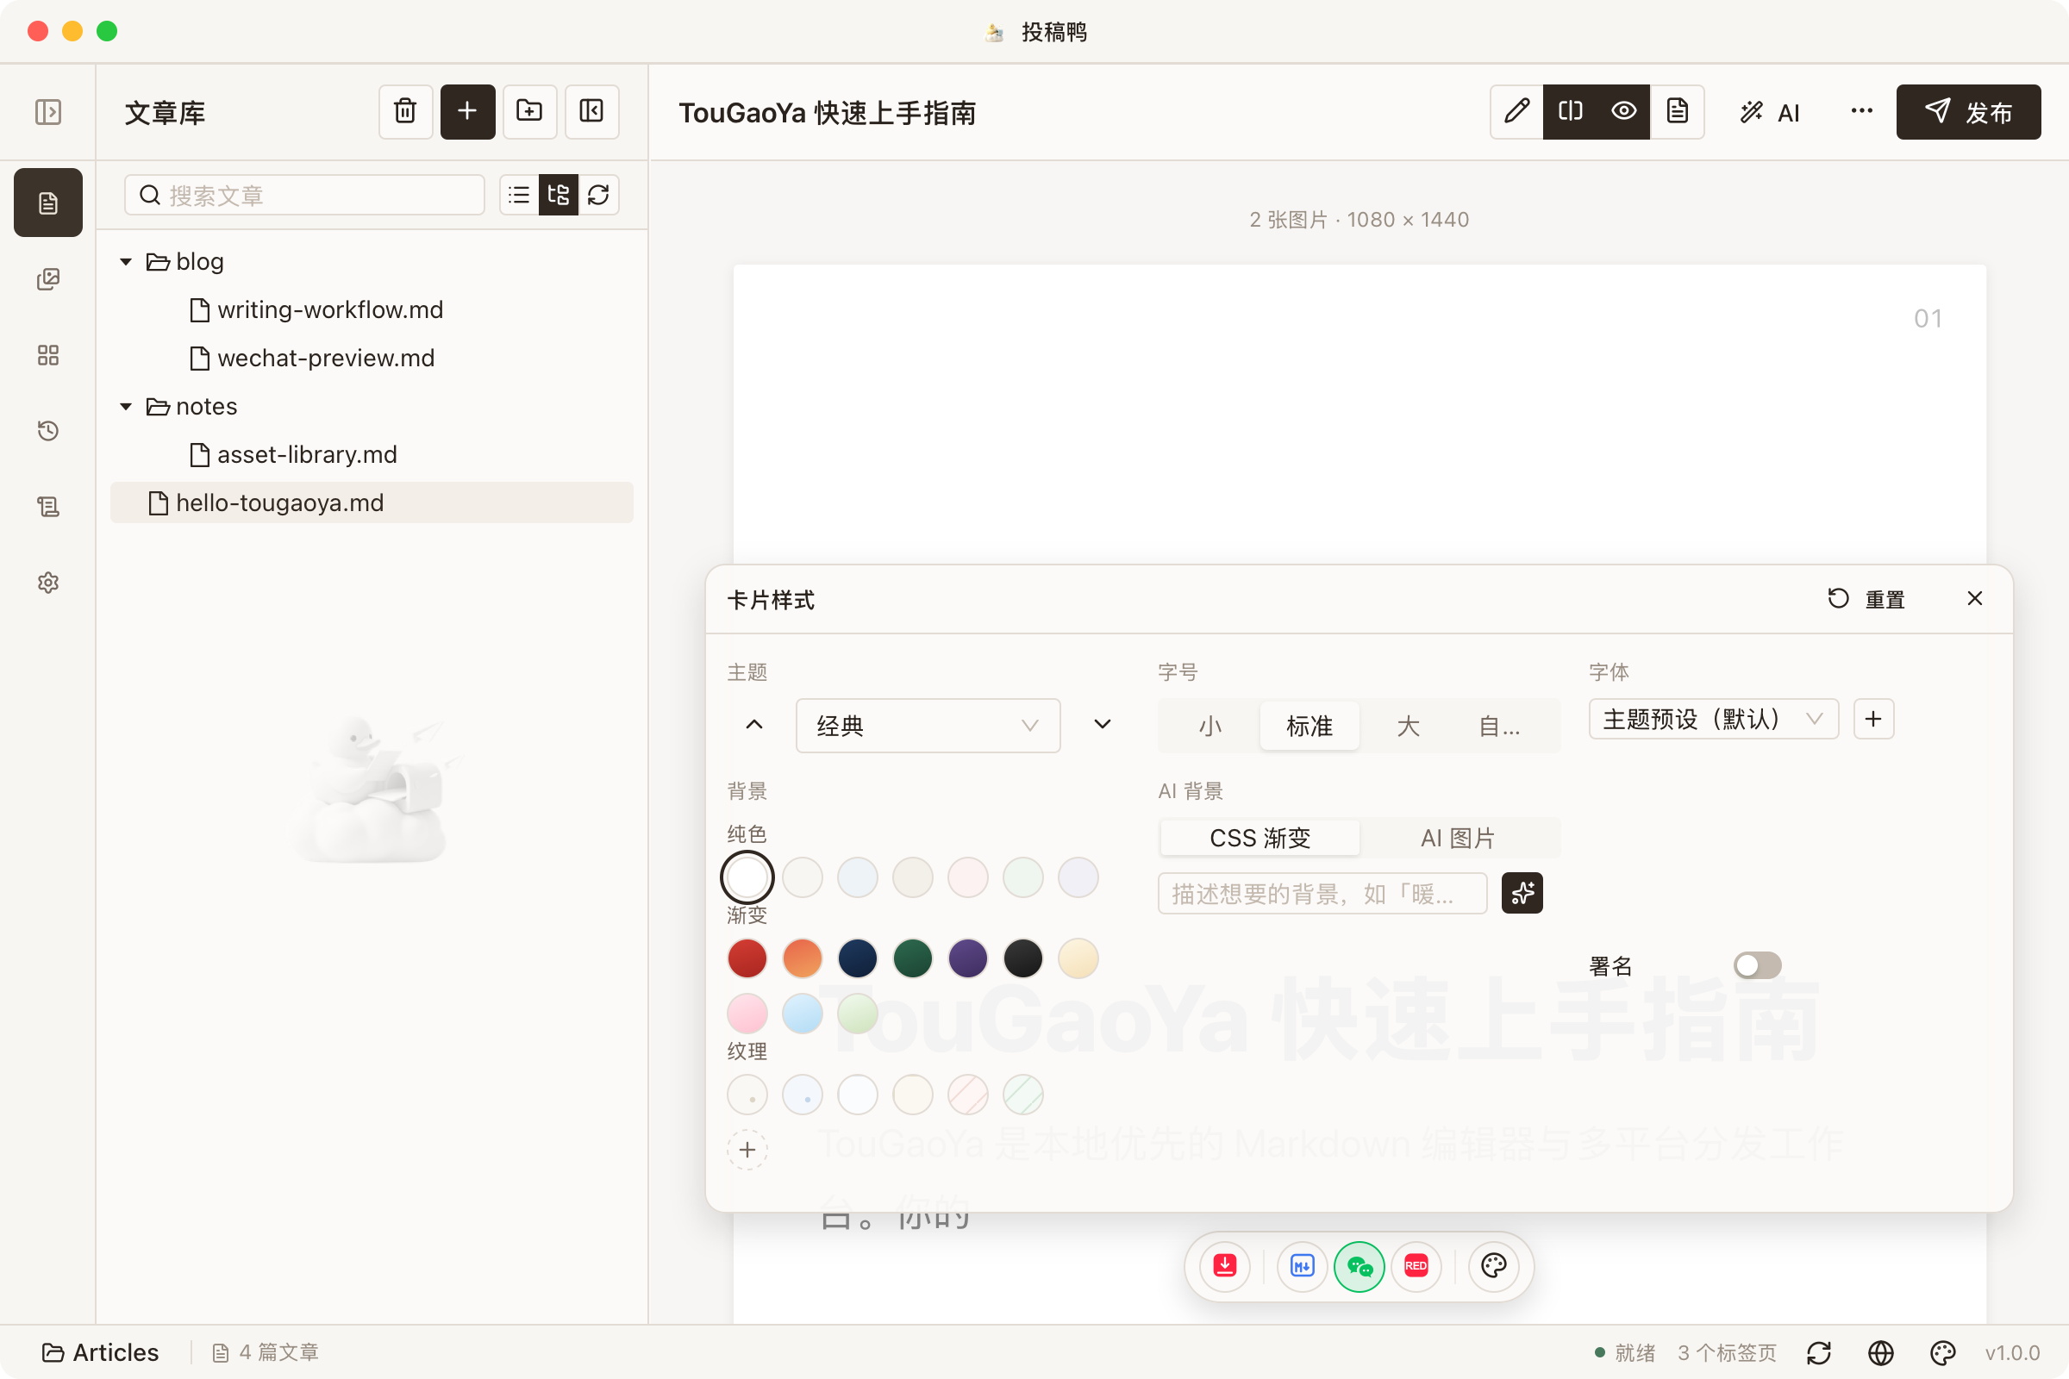The image size is (2069, 1379).
Task: Select the AI 图片 tab
Action: [1458, 837]
